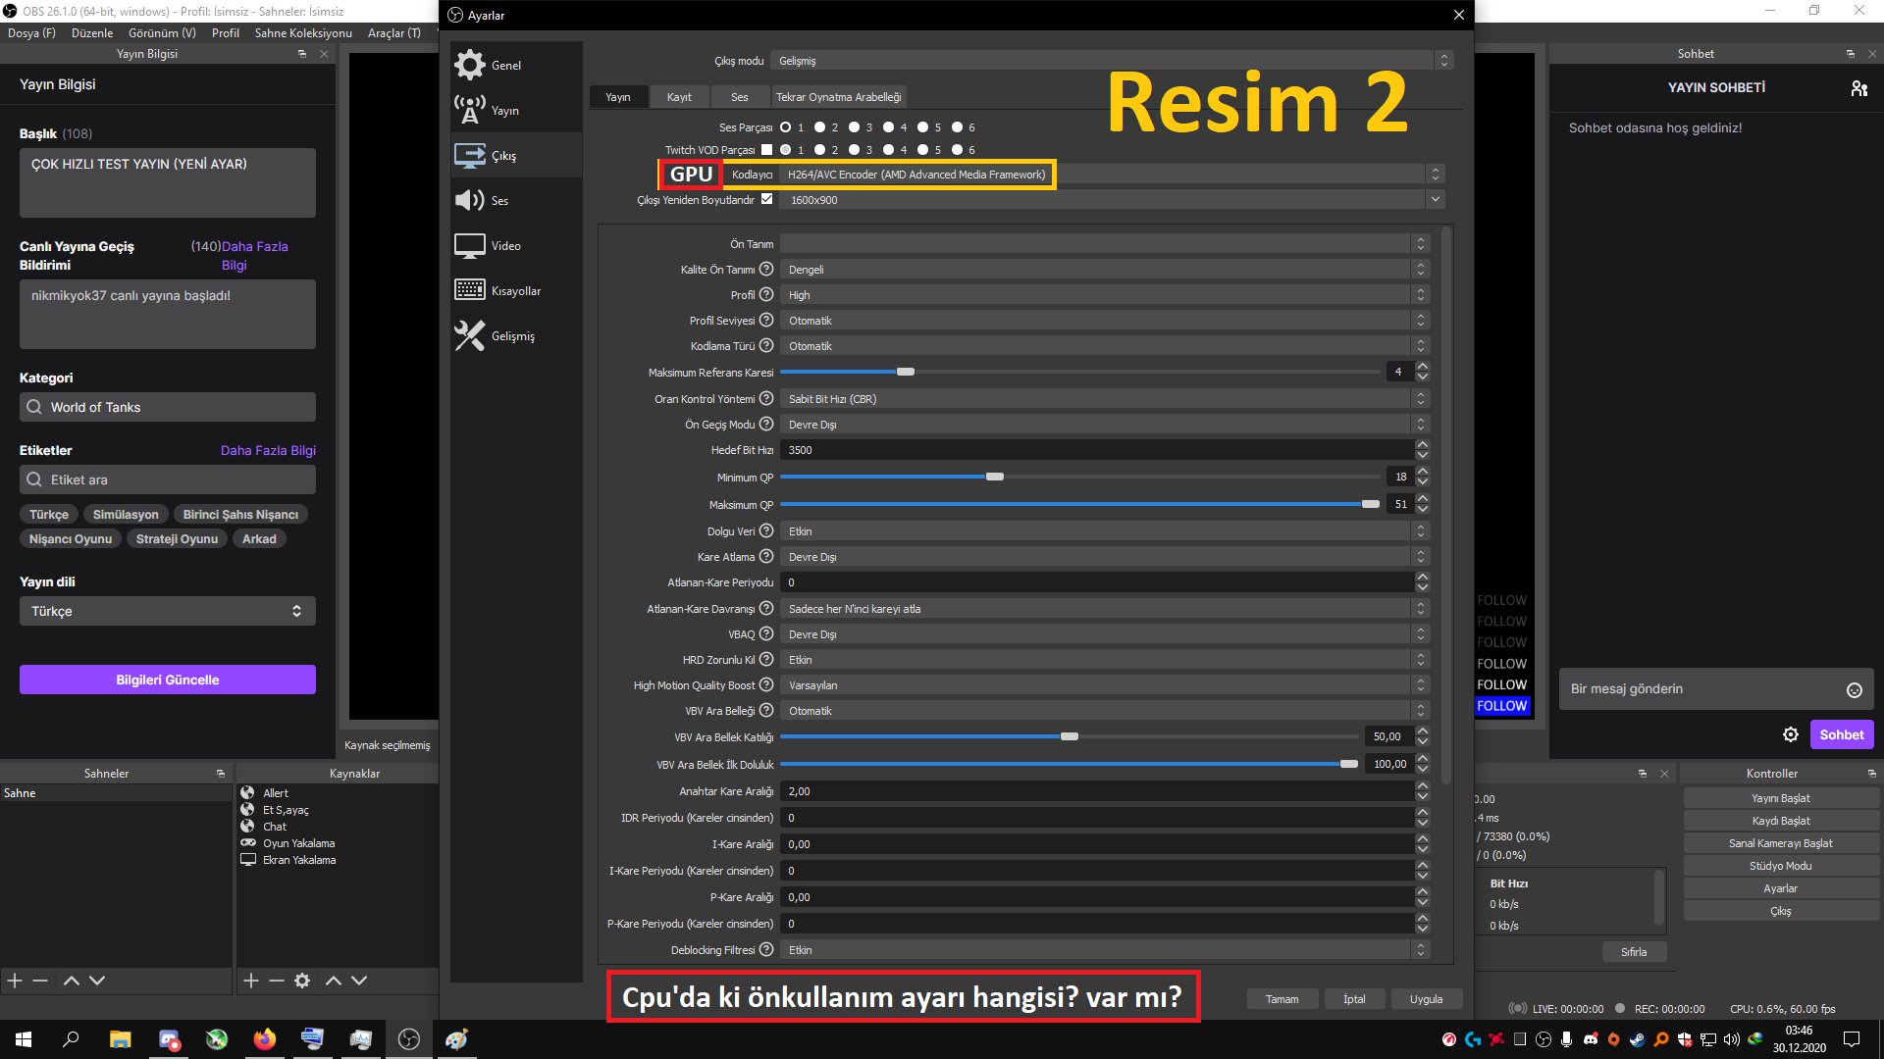Image resolution: width=1884 pixels, height=1059 pixels.
Task: Select Ses Parçası radio button 2
Action: [820, 127]
